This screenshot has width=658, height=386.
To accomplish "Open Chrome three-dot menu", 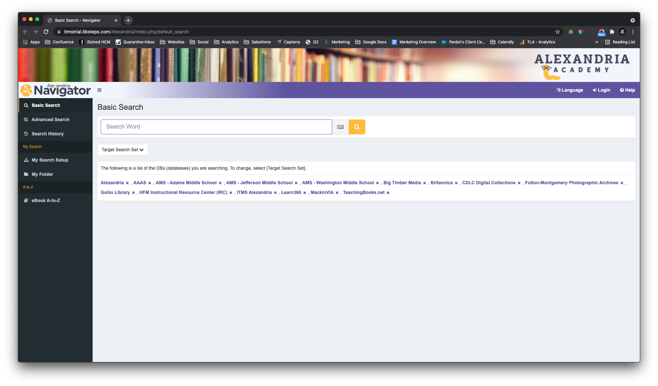I will coord(633,32).
